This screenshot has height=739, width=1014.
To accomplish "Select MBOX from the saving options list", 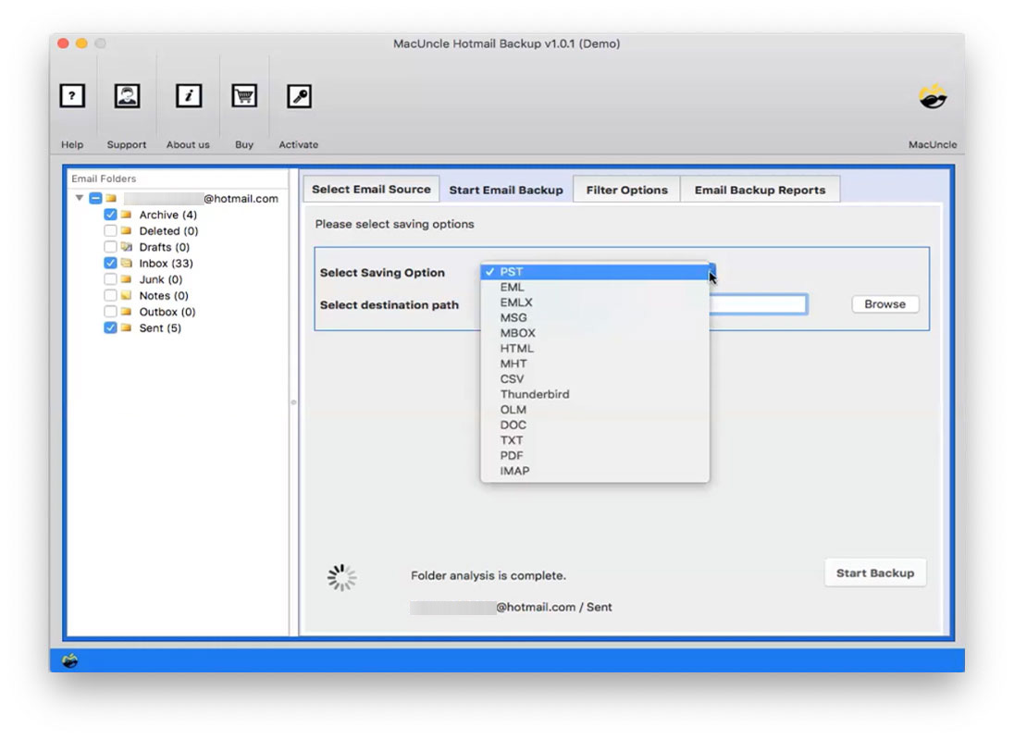I will 518,332.
